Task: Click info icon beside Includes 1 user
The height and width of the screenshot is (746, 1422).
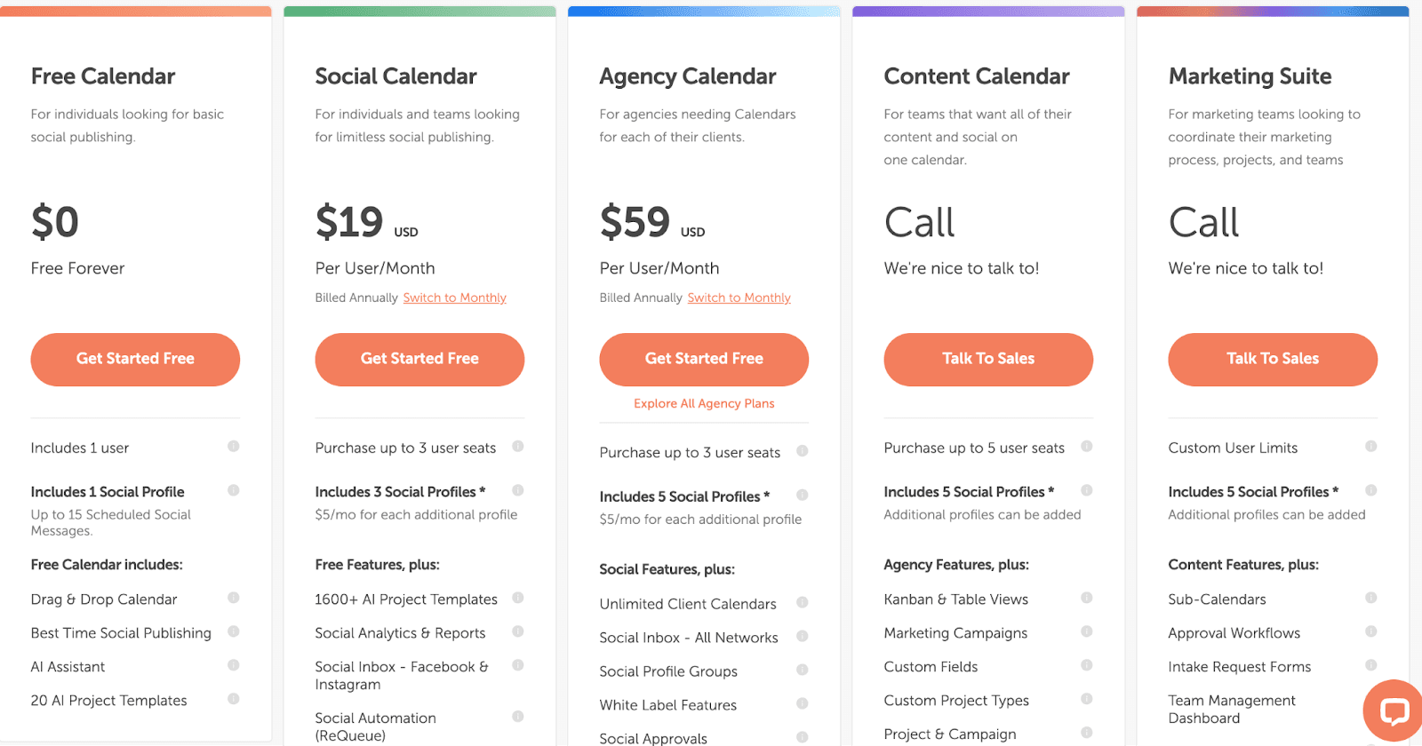Action: [234, 447]
